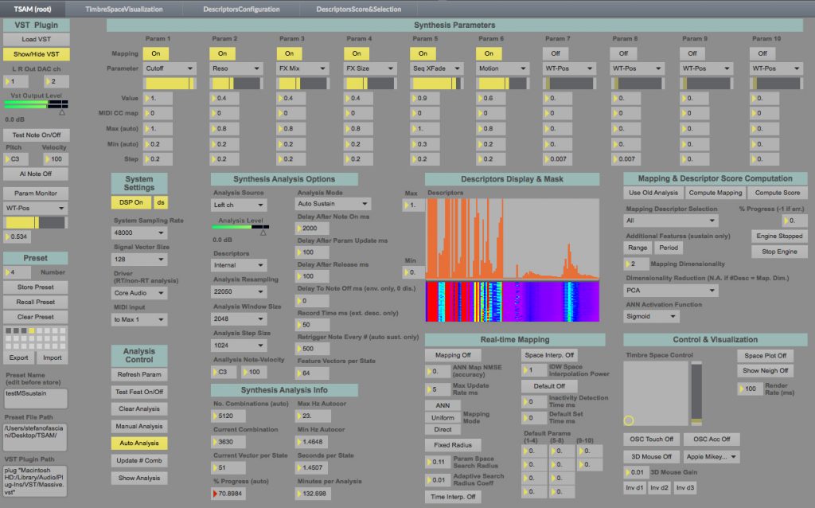Turn off the DSP On toggle

pos(131,203)
